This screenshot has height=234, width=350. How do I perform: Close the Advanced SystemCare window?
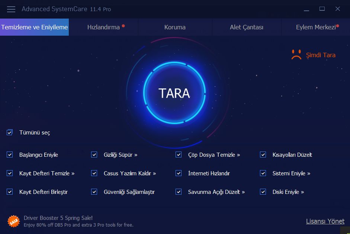337,9
